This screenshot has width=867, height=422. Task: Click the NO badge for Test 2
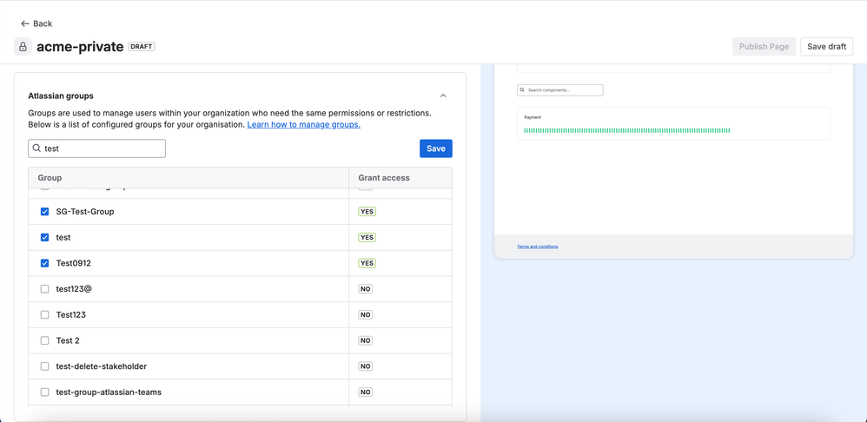[x=366, y=340]
